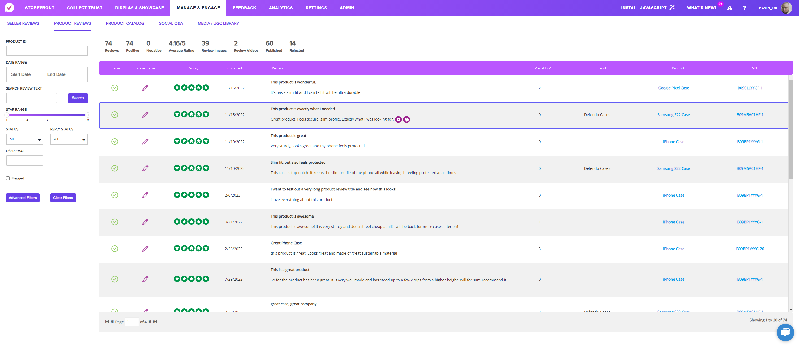Screen dimensions: 799x346
Task: Open the Status dropdown filter
Action: tap(24, 139)
